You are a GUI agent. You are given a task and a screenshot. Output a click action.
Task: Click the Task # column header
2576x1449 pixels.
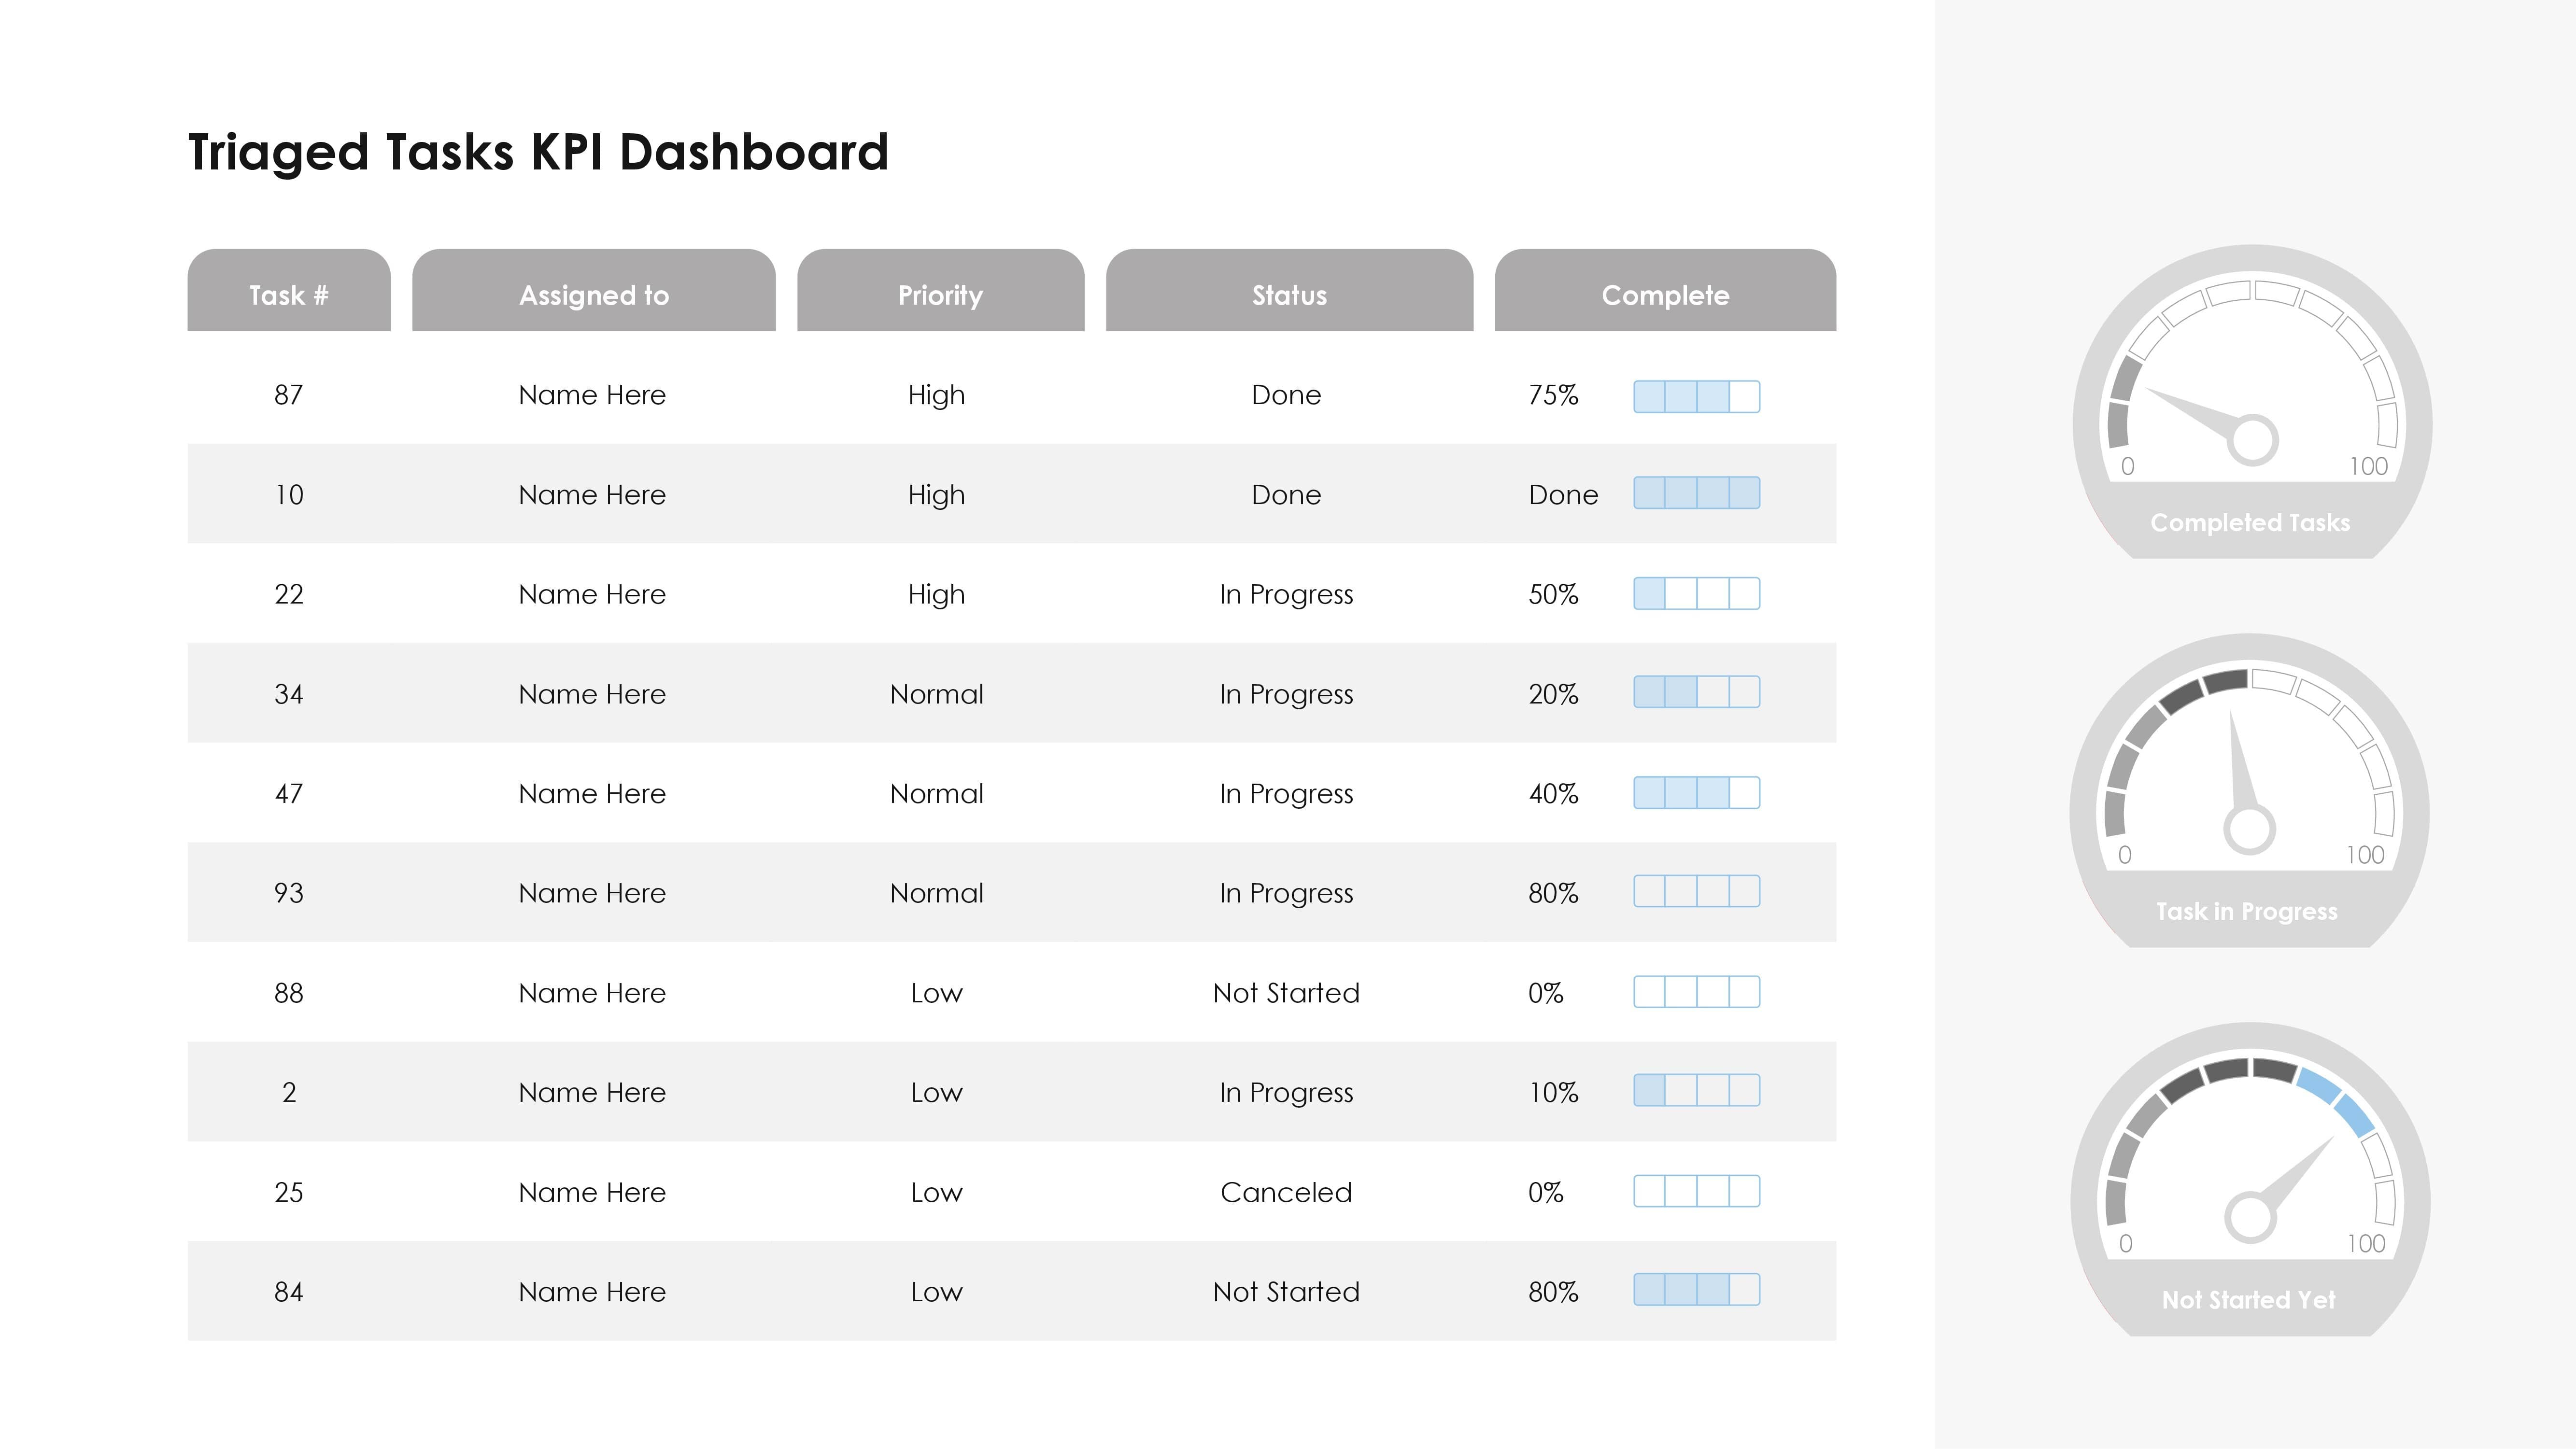(x=289, y=290)
